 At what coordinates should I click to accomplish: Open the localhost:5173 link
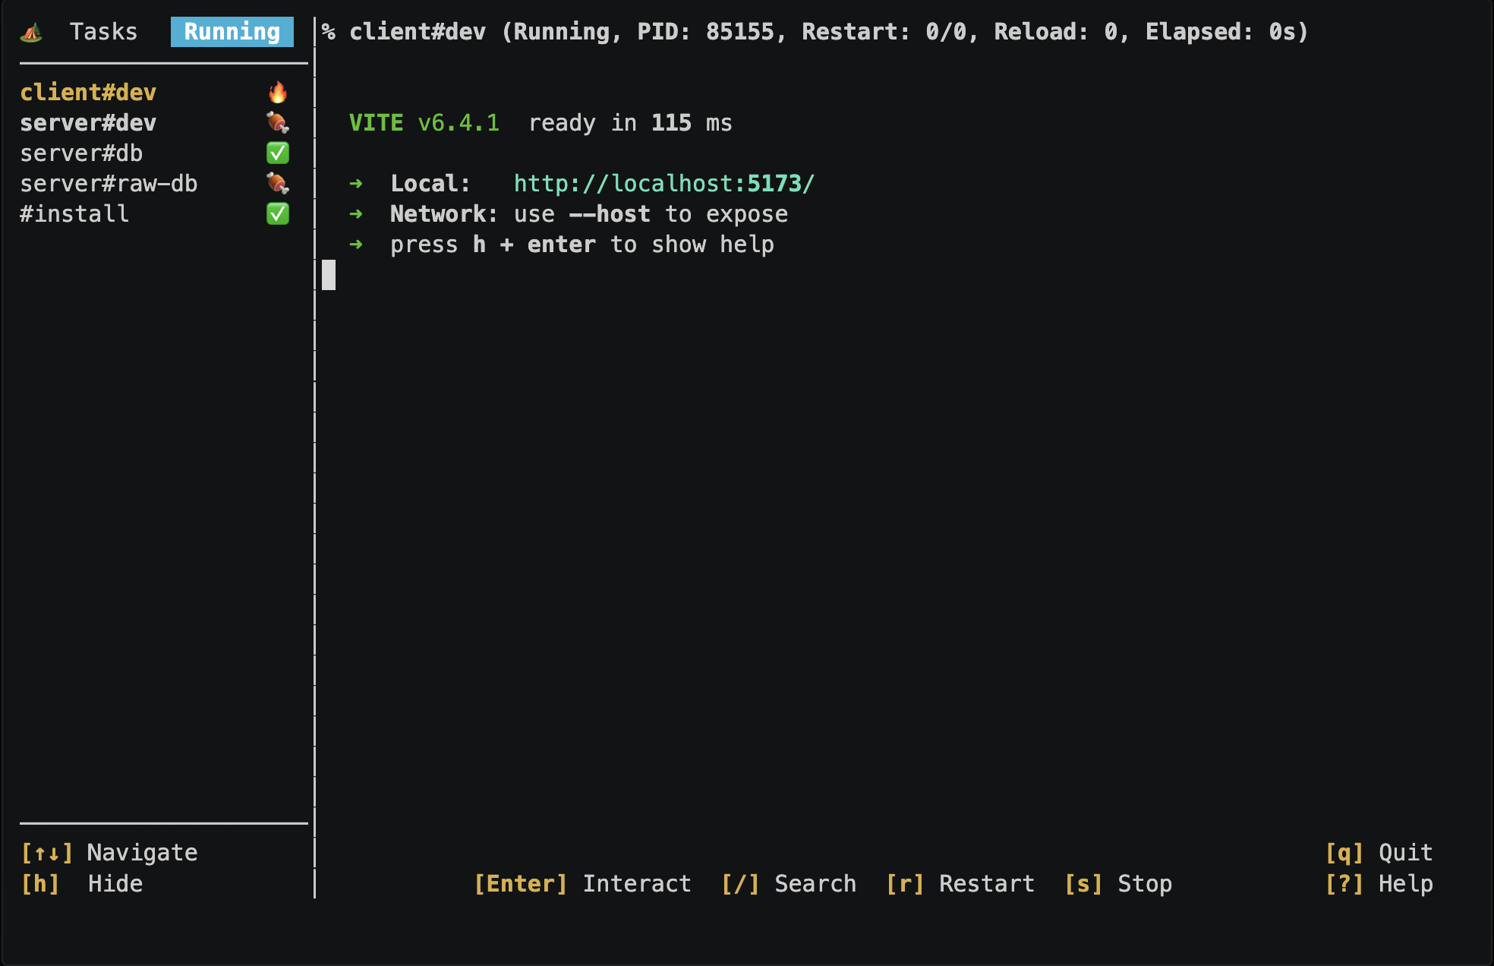[x=663, y=183]
